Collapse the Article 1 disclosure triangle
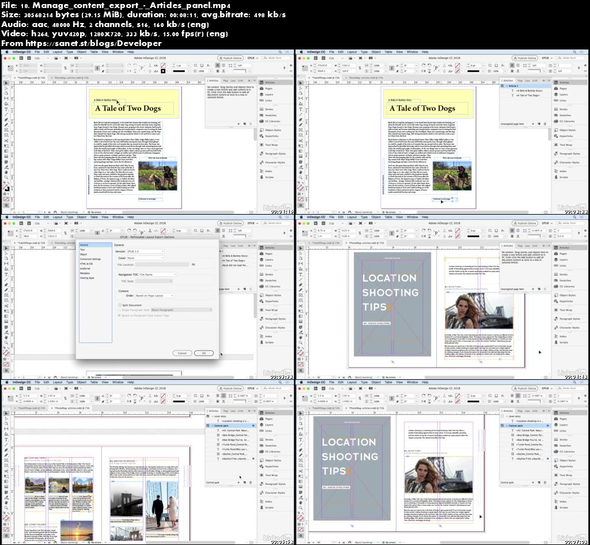The height and width of the screenshot is (545, 590). click(506, 86)
